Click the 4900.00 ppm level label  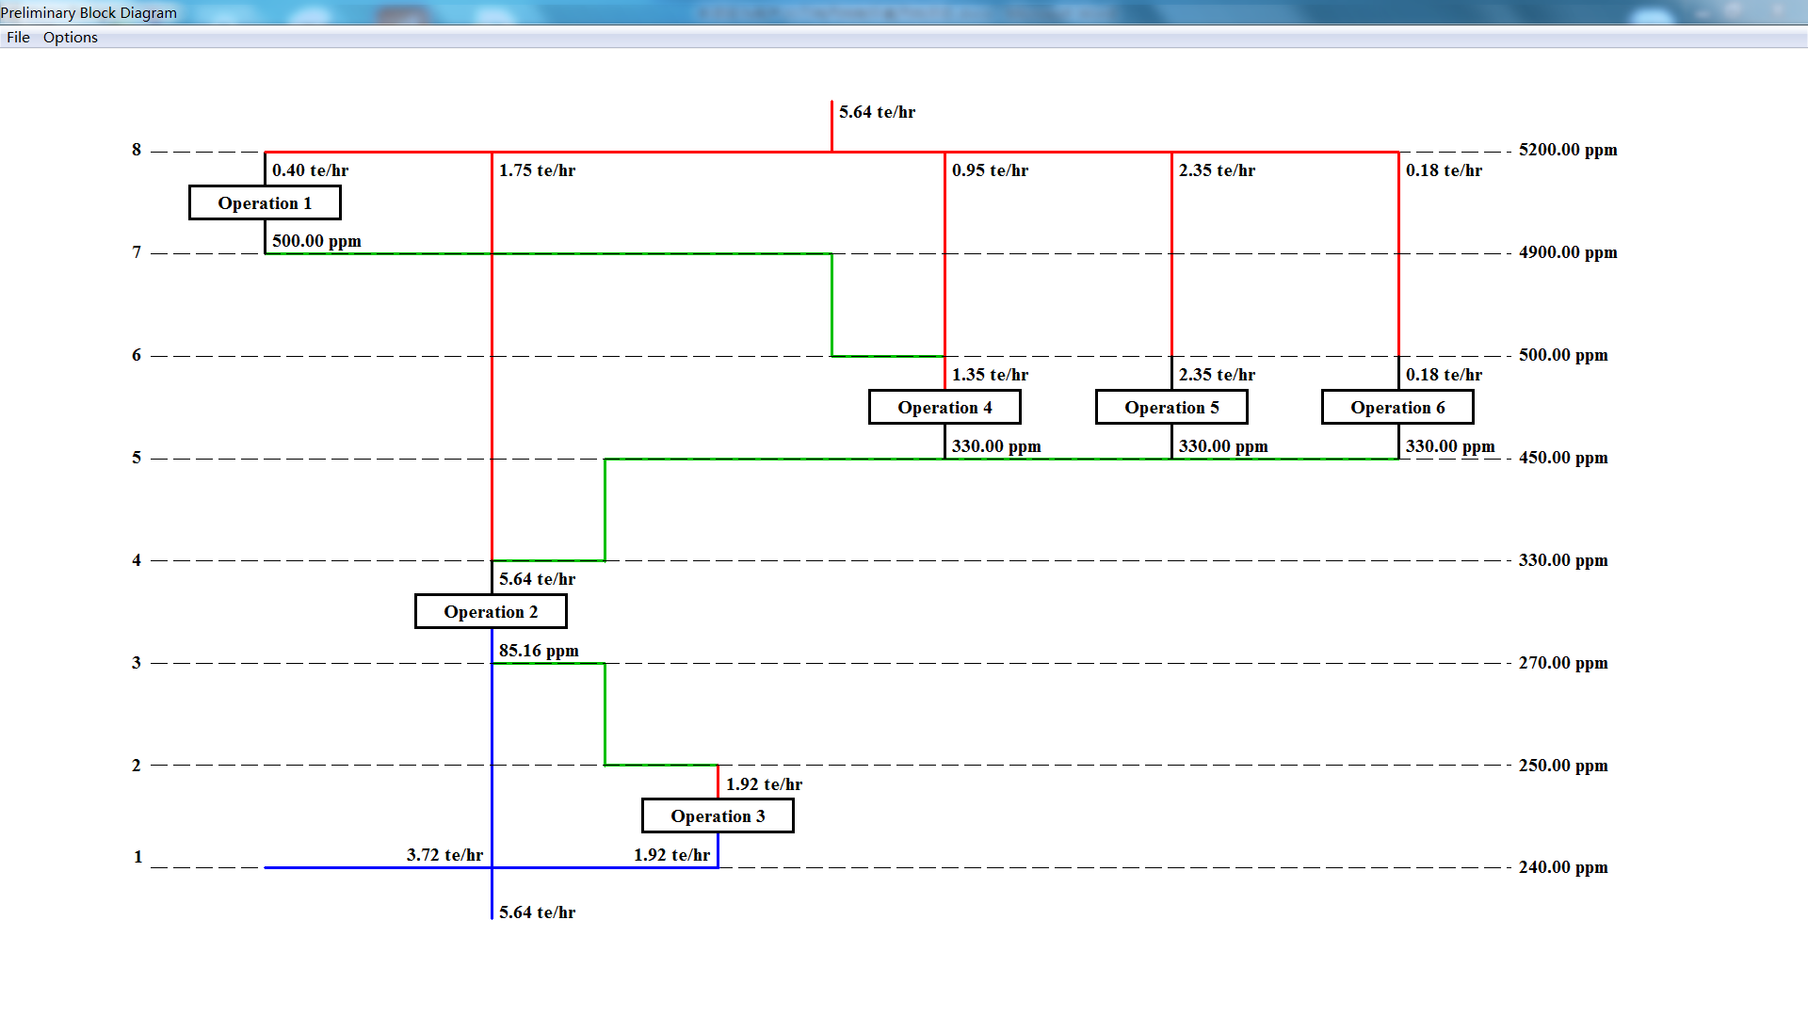tap(1568, 252)
